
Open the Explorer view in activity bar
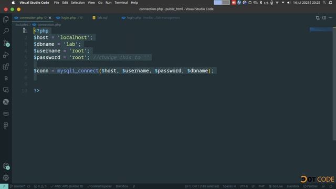[6, 19]
